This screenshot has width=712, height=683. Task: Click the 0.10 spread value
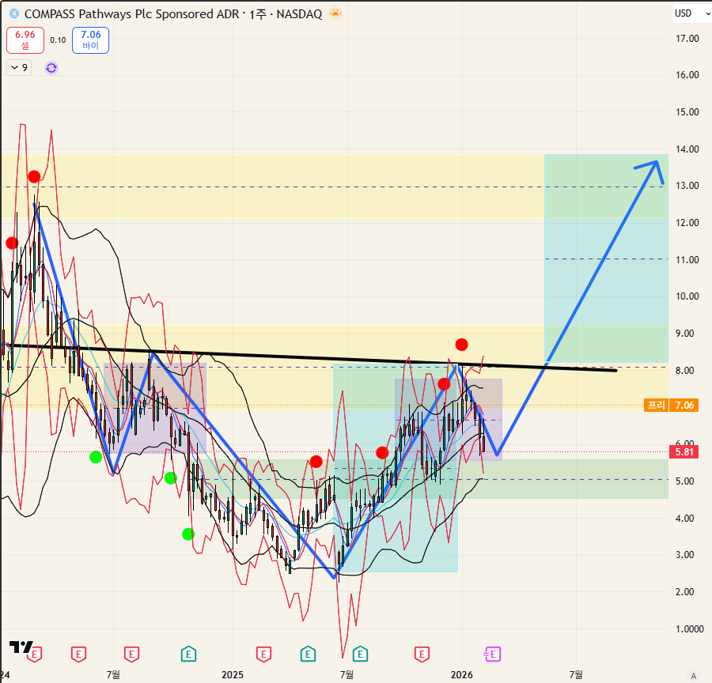[x=58, y=40]
